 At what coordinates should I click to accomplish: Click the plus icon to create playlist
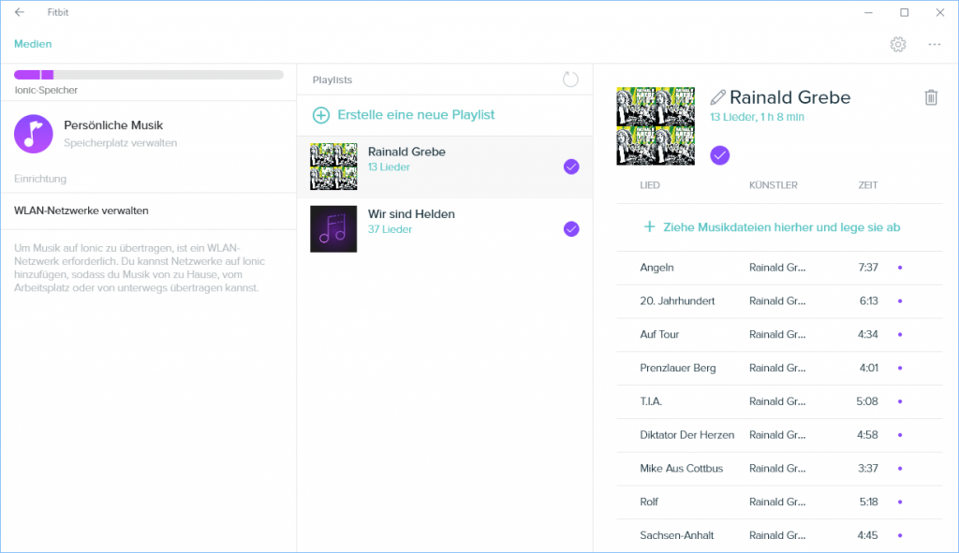click(x=321, y=115)
